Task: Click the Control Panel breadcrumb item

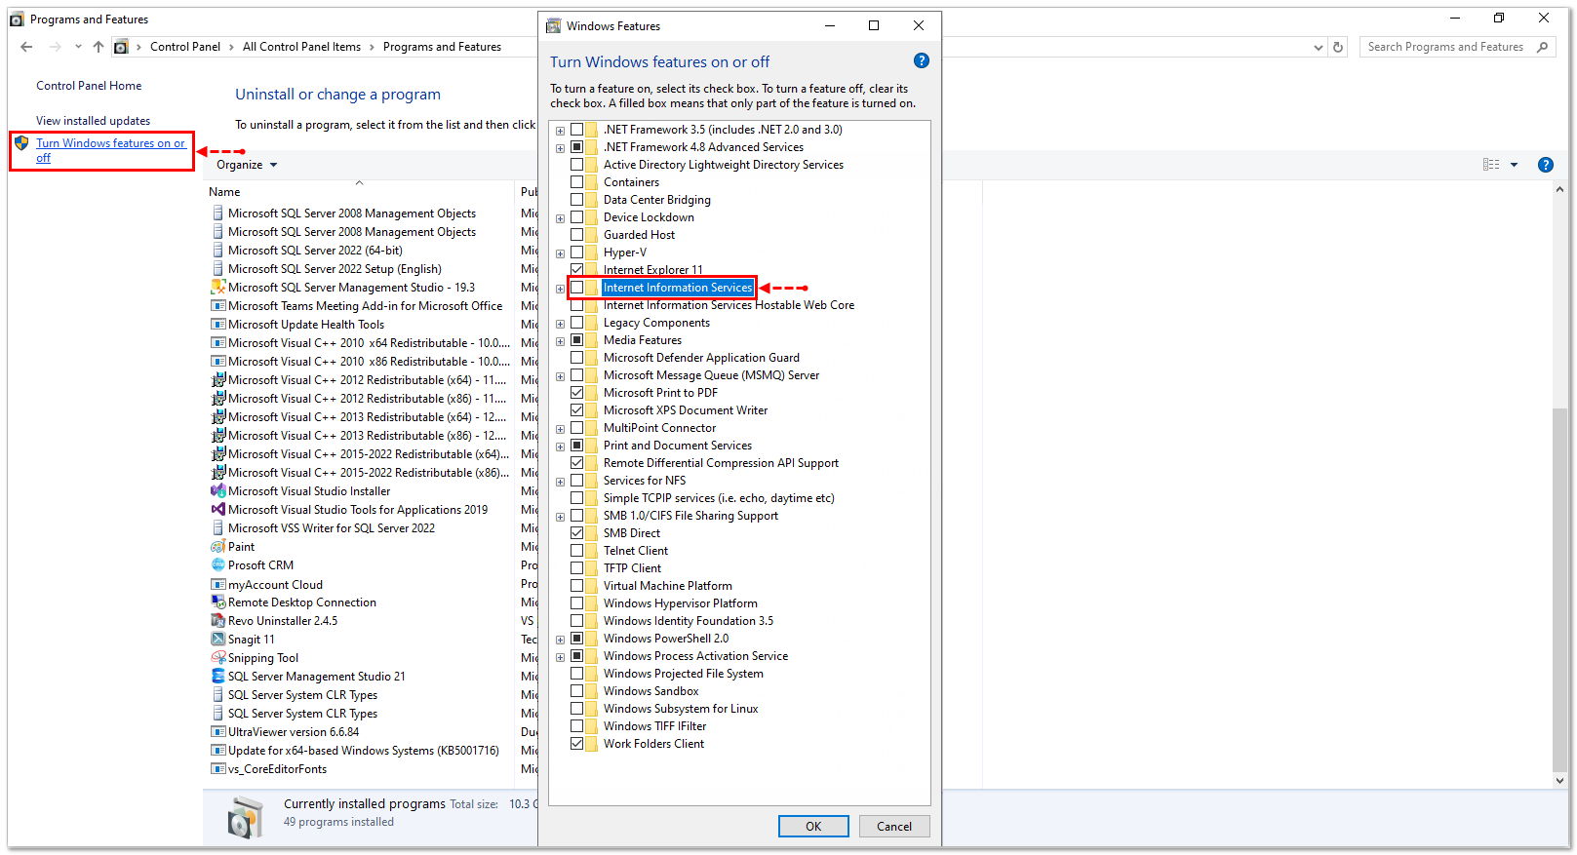Action: point(184,47)
